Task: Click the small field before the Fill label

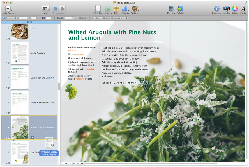Action: 34,18
